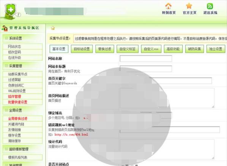Click the green shield logo

click(10, 11)
